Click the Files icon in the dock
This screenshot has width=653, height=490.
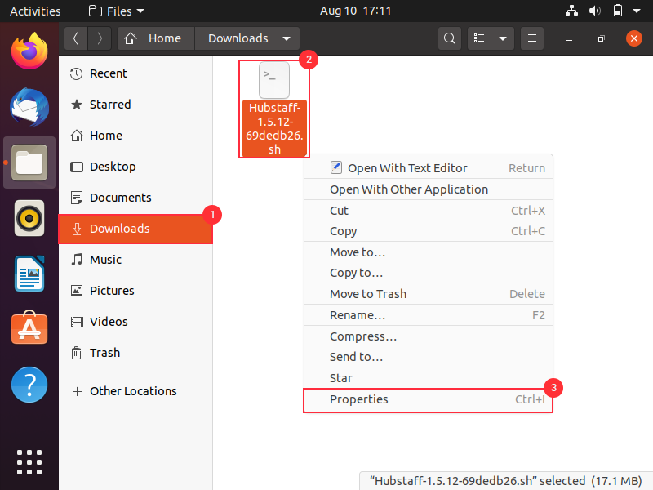pos(29,163)
